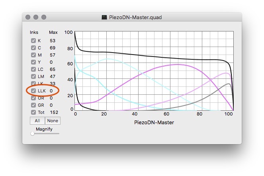The width and height of the screenshot is (264, 176).
Task: Click the Inks column header
Action: coord(34,32)
